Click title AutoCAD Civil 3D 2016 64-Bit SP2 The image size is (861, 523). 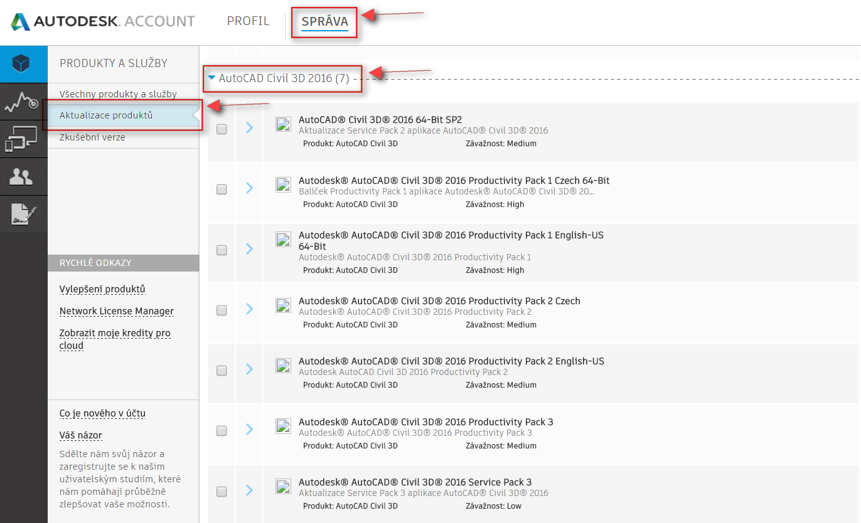(x=380, y=120)
